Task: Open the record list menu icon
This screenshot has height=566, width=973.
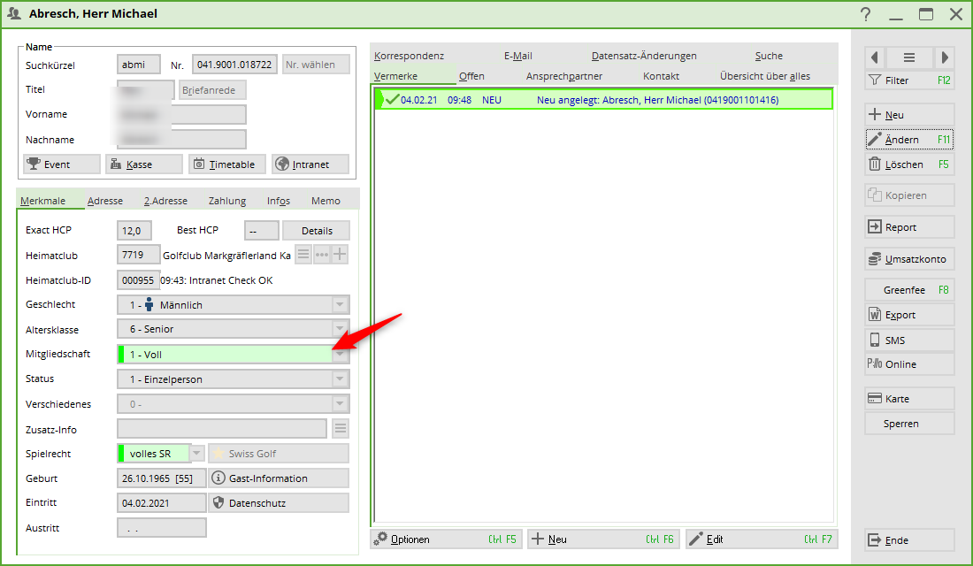Action: (x=909, y=57)
